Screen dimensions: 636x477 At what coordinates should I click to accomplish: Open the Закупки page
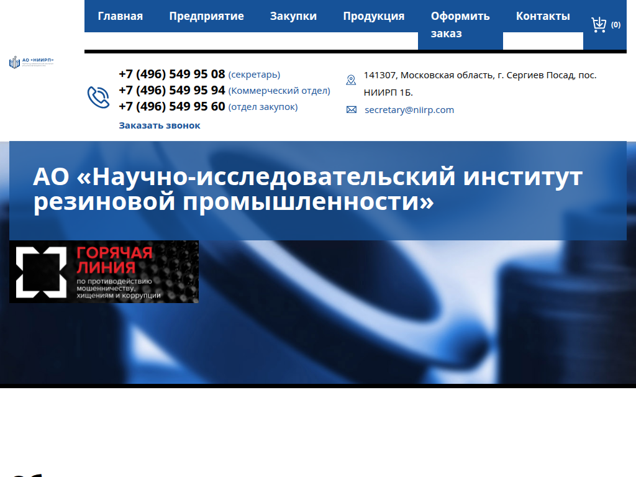coord(293,16)
